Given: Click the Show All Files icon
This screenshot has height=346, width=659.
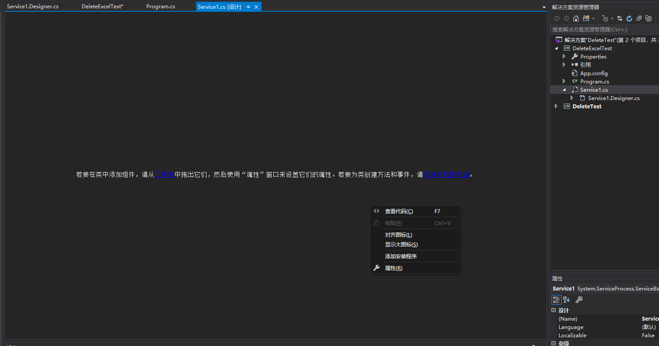Looking at the screenshot, I should pos(648,18).
